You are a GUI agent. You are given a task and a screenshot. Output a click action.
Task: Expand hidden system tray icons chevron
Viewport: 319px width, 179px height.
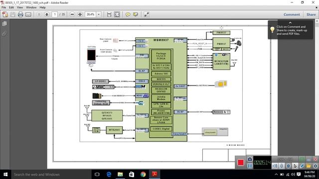[276, 175]
